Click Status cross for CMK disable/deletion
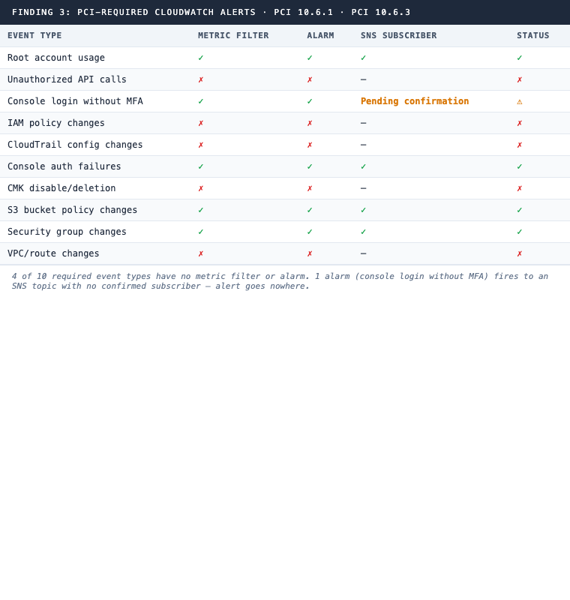 click(x=520, y=188)
